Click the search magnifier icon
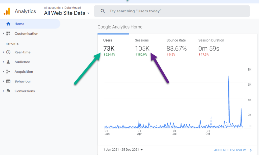The height and width of the screenshot is (155, 259). click(x=103, y=11)
